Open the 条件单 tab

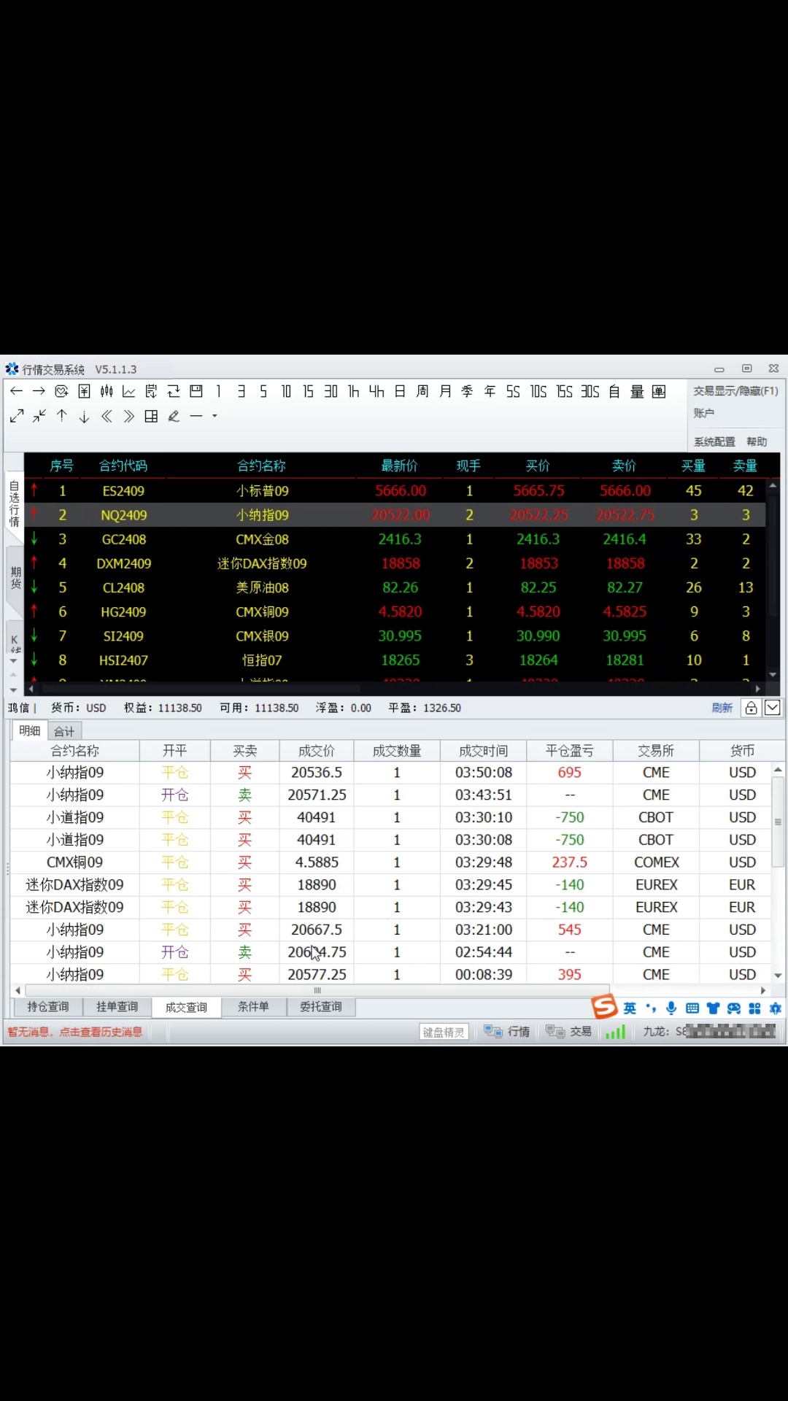[x=253, y=1007]
